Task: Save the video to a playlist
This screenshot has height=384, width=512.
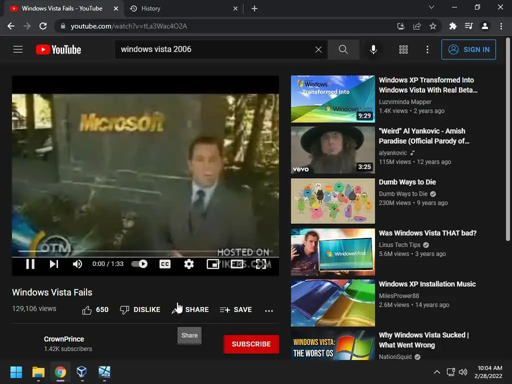Action: (236, 309)
